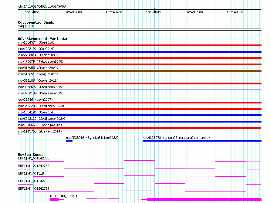The width and height of the screenshot is (270, 203).
Task: Click nsv5538516 (ByrskaBishop2022) label
Action: 92,138
